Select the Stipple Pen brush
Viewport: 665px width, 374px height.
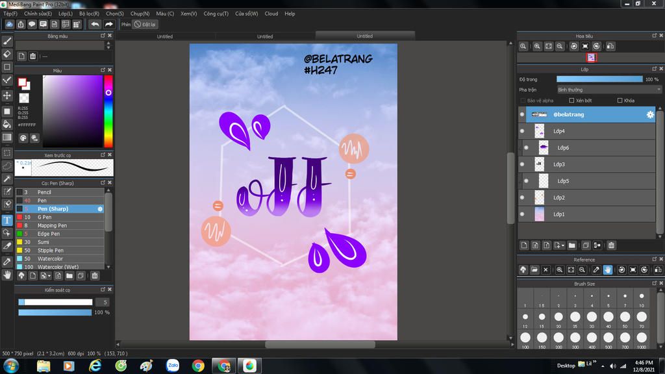point(60,251)
